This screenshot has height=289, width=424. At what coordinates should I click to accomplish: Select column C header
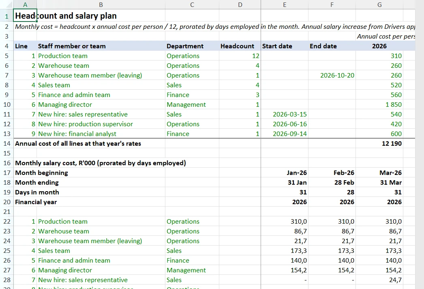click(192, 4)
